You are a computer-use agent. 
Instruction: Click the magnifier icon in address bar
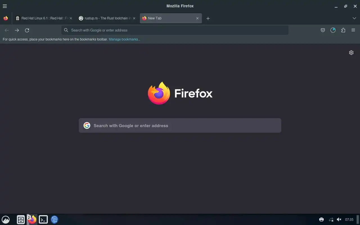66,30
